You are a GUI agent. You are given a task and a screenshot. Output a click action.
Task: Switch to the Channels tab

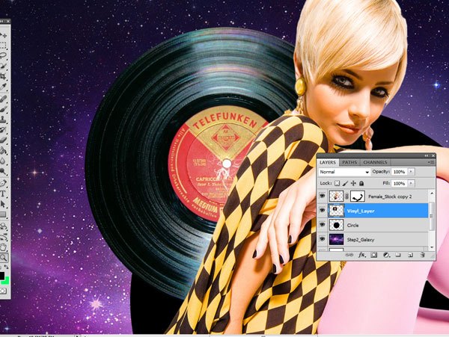tap(375, 162)
